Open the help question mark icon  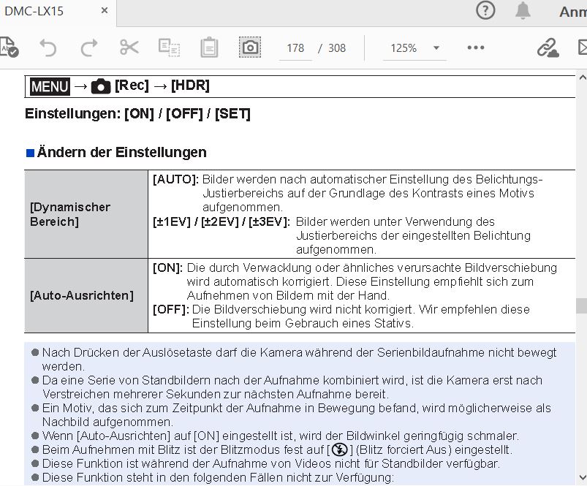tap(485, 10)
